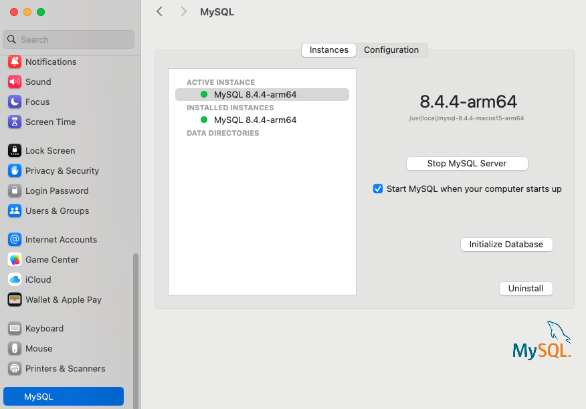Switch to the Configuration tab
586x409 pixels.
pyautogui.click(x=391, y=50)
